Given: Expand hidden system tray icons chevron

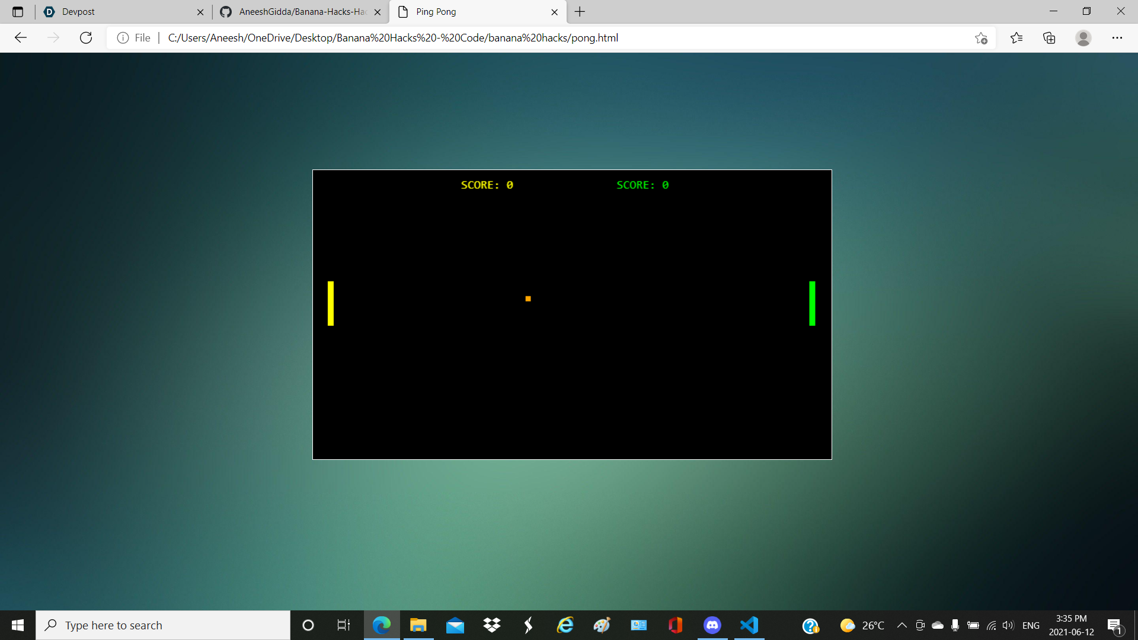Looking at the screenshot, I should pyautogui.click(x=902, y=625).
